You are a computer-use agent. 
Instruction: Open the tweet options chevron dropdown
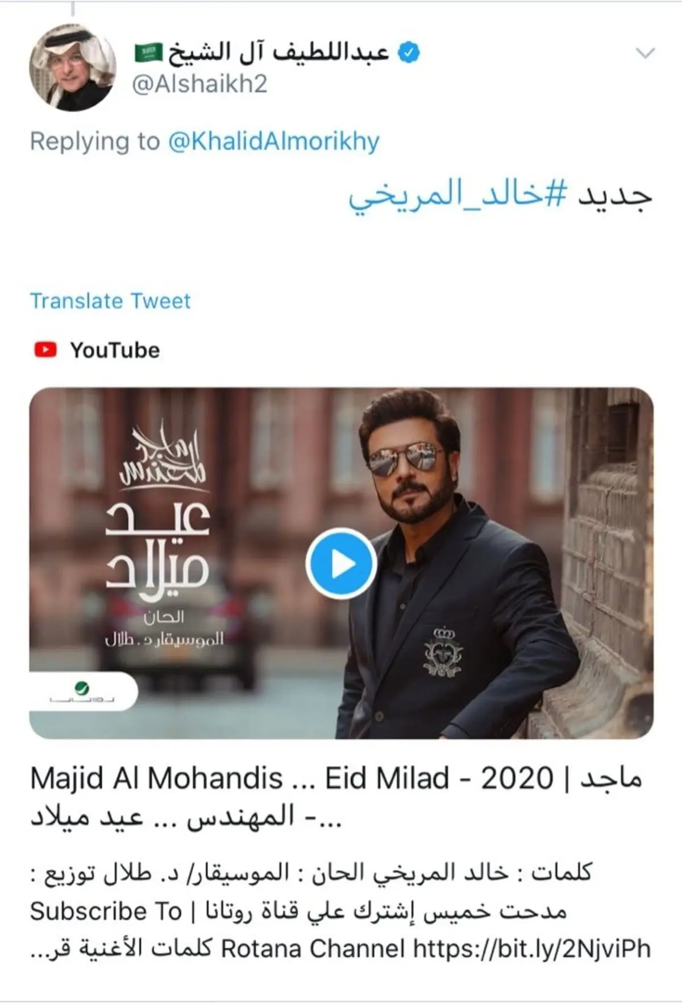[x=645, y=53]
